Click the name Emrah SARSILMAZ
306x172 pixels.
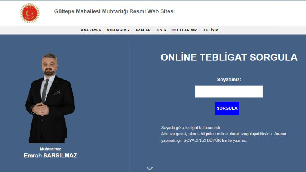tap(50, 156)
